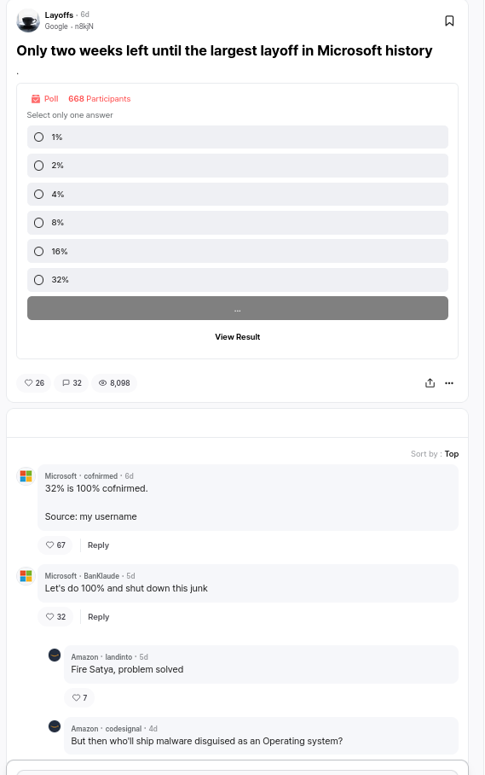The height and width of the screenshot is (775, 485).
Task: Open the 32 comments icon
Action: click(72, 383)
